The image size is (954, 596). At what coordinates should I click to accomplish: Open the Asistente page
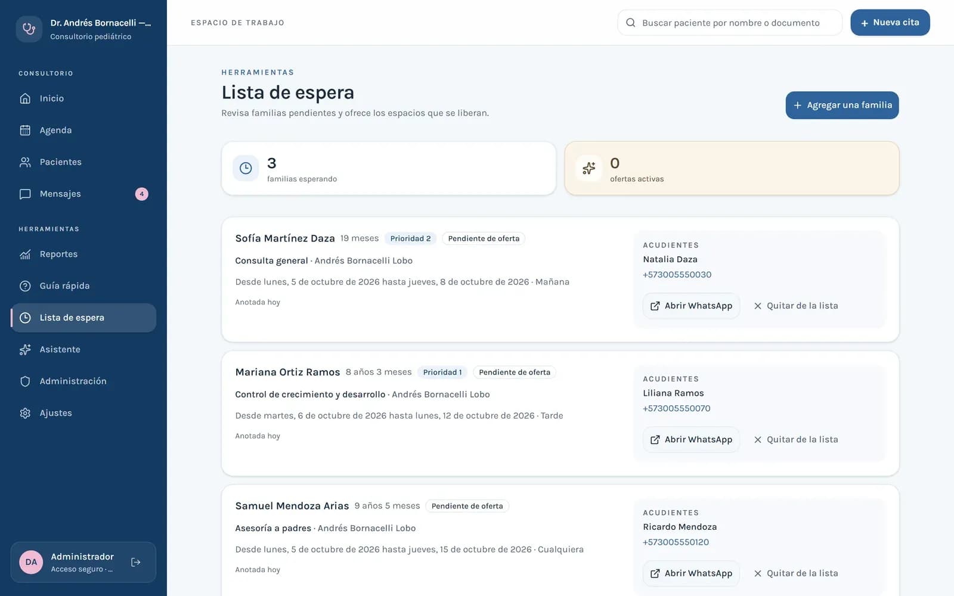click(x=83, y=349)
